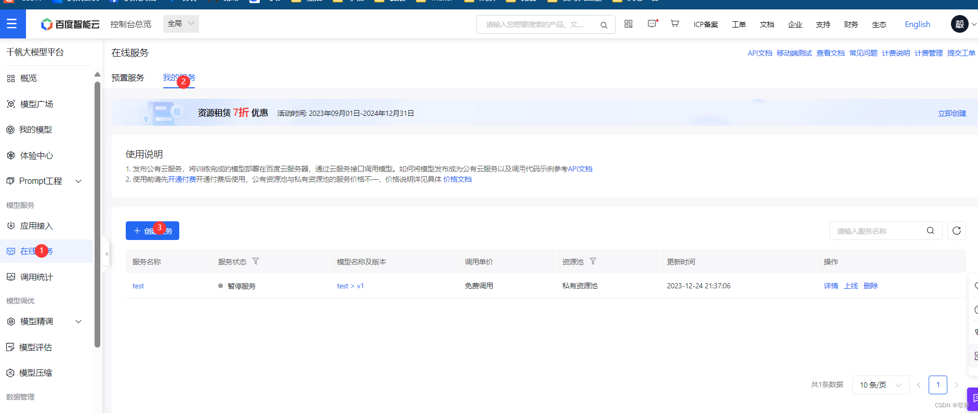Open the 全局 region dropdown

(181, 24)
